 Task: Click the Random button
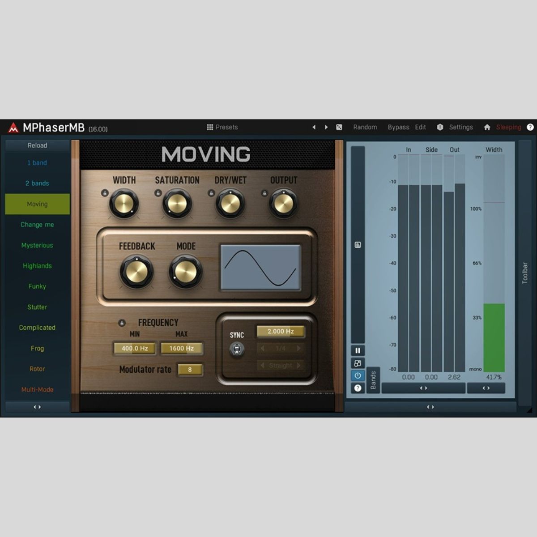365,127
